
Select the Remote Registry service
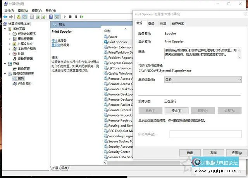pos(120,120)
